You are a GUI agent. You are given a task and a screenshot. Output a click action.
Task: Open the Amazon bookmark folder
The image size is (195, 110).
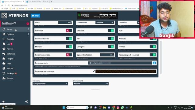[78, 9]
